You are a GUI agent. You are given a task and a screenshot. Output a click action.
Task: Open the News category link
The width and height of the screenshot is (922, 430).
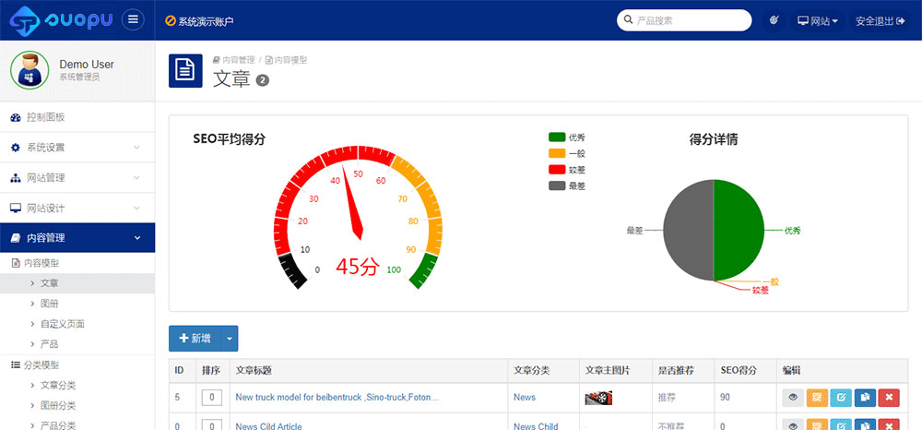pos(524,398)
